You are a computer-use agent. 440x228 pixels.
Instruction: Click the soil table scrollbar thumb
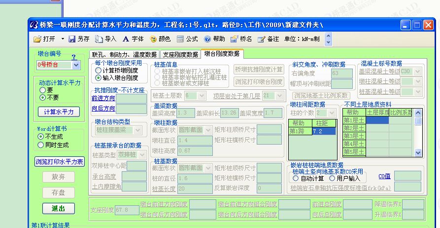point(418,121)
